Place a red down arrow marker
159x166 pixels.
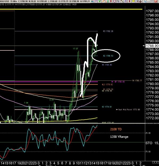pos(129,1)
